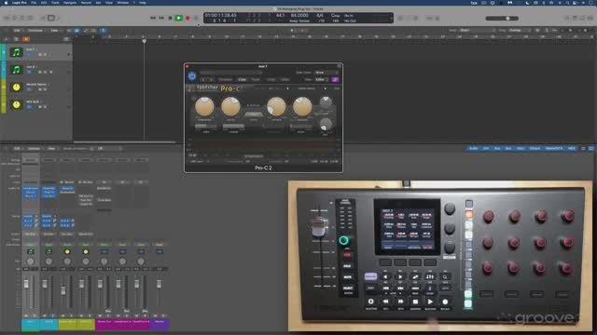Show the Toolbar using its control bar button
The image size is (597, 335).
(x=30, y=18)
